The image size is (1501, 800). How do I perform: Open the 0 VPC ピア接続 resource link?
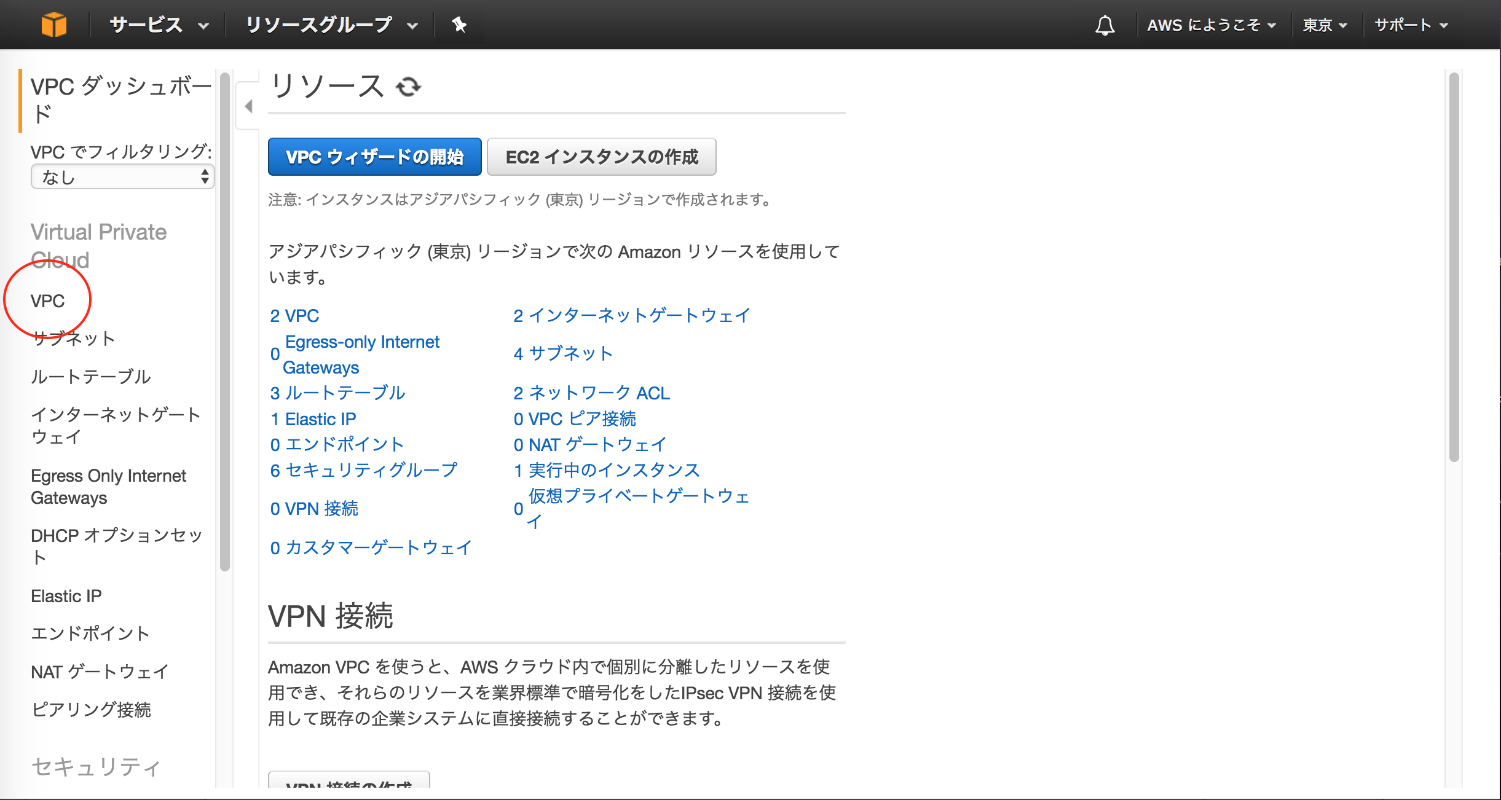[575, 419]
